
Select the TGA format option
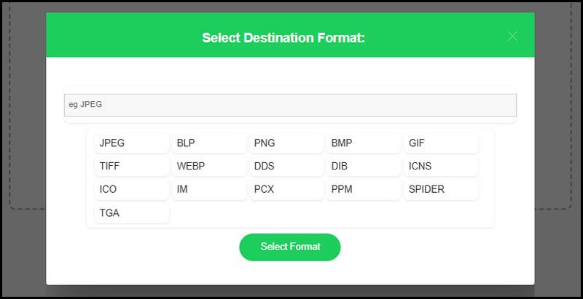tap(132, 213)
